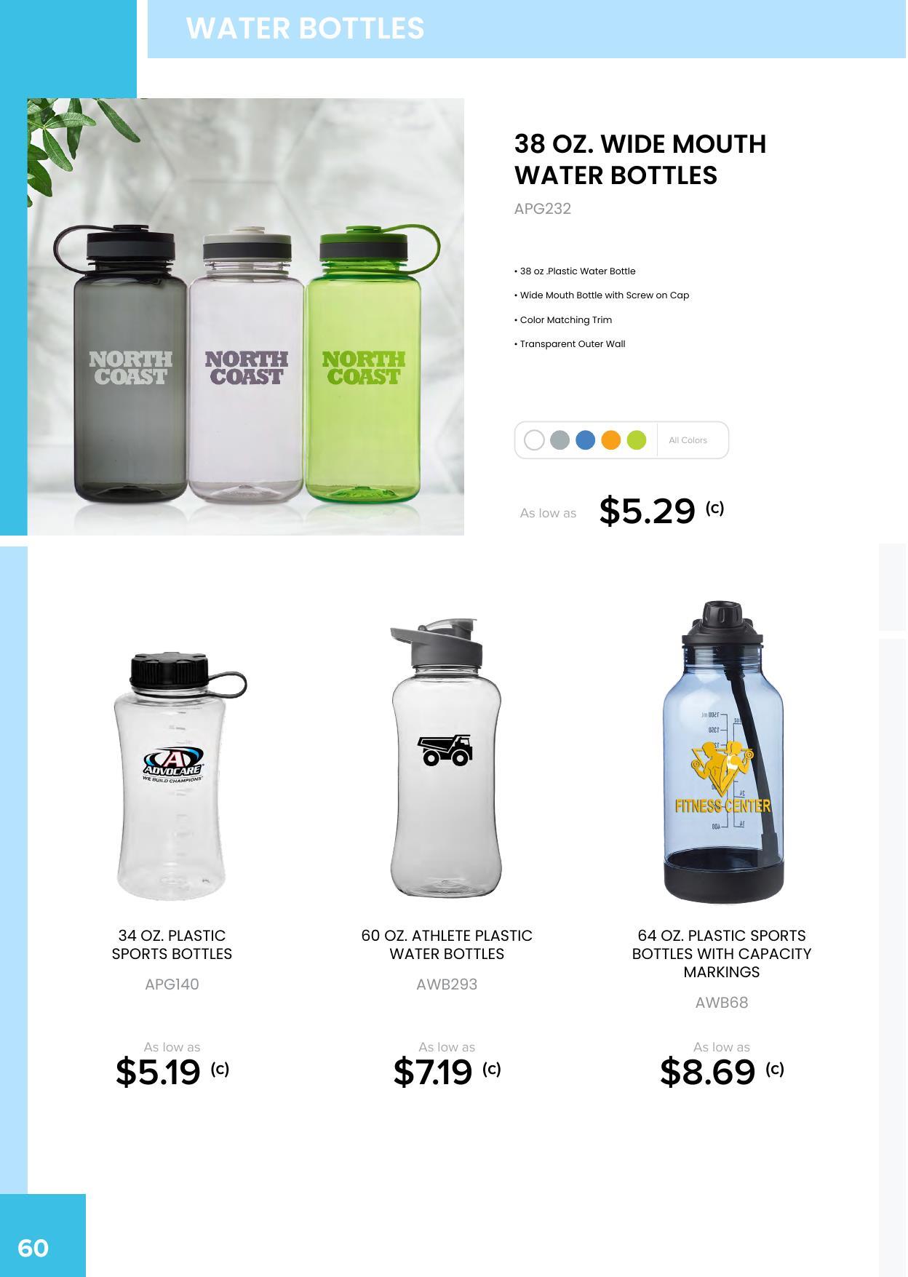The height and width of the screenshot is (1277, 908).
Task: Open the All Colors link
Action: pos(688,440)
